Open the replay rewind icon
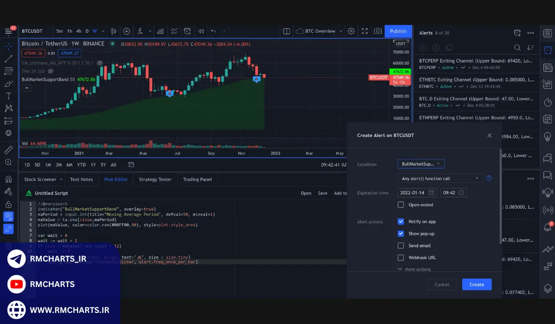 click(x=201, y=31)
